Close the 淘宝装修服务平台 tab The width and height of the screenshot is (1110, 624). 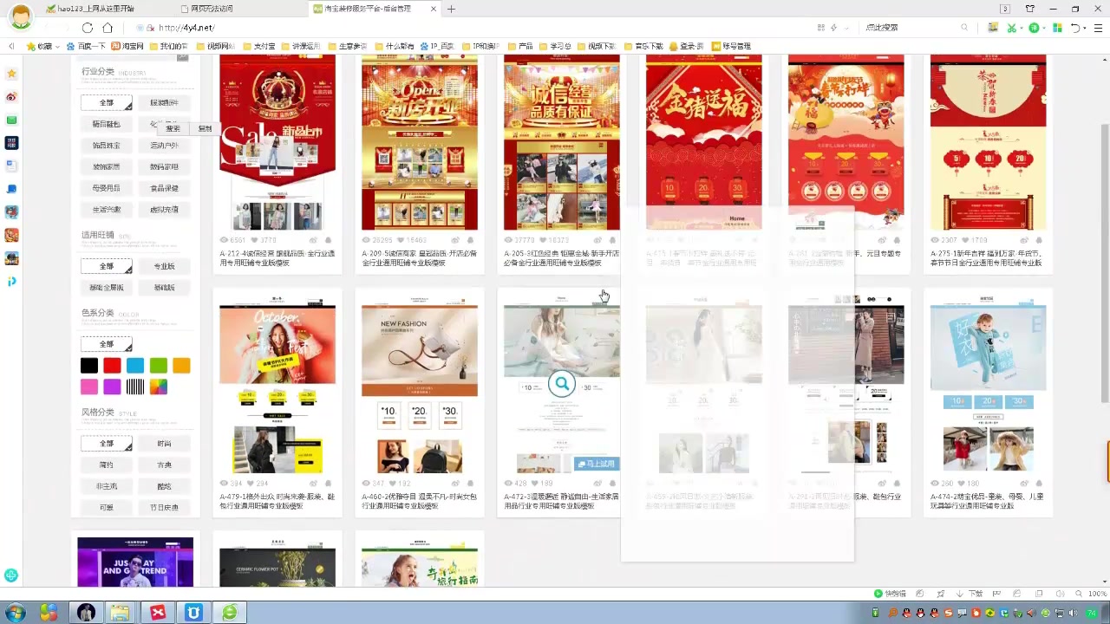(434, 9)
